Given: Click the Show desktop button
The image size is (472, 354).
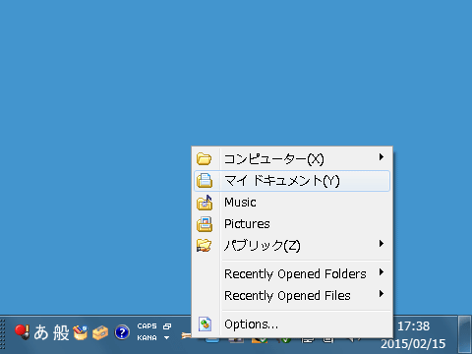Looking at the screenshot, I should tap(465, 334).
